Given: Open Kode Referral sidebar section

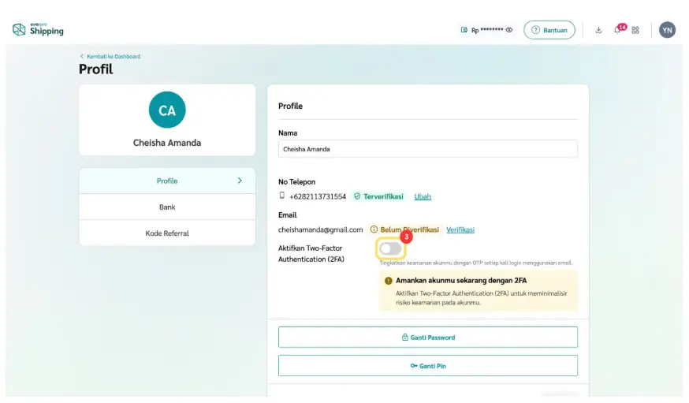Looking at the screenshot, I should click(x=167, y=233).
